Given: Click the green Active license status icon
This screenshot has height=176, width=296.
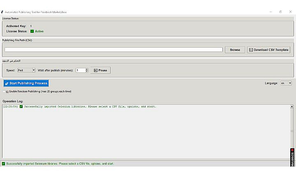Looking at the screenshot, I should pos(32,31).
